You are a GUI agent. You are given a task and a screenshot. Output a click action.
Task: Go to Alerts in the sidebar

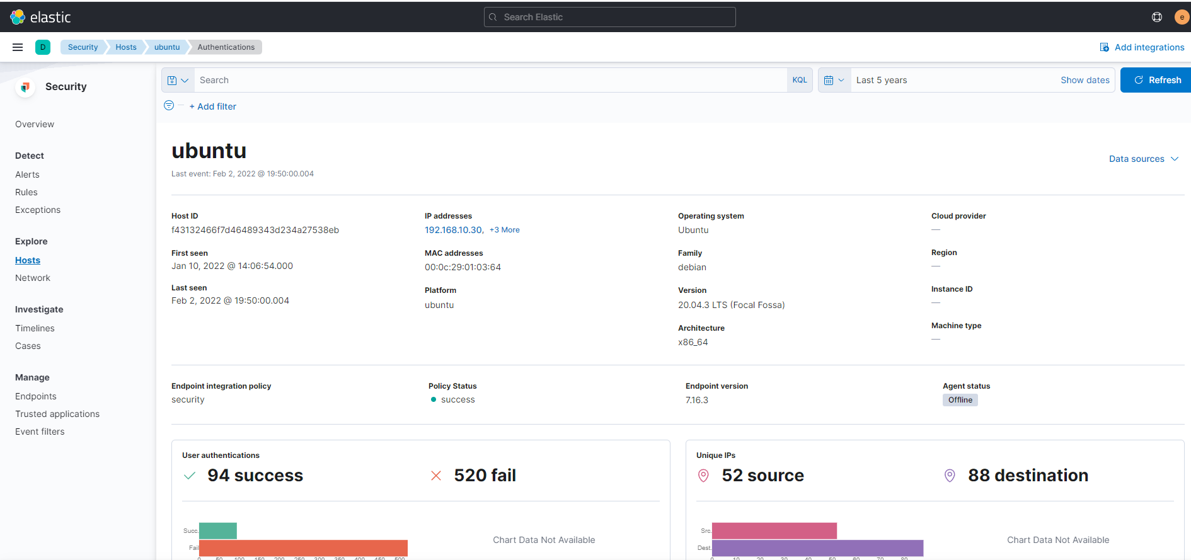[x=27, y=174]
